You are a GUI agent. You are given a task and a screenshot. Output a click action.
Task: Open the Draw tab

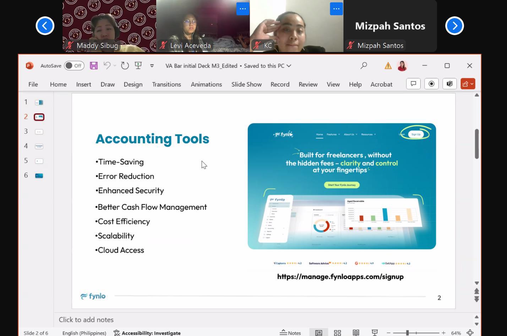point(108,84)
